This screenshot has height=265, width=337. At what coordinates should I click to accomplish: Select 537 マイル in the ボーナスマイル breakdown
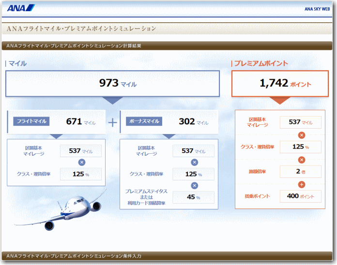(x=193, y=151)
